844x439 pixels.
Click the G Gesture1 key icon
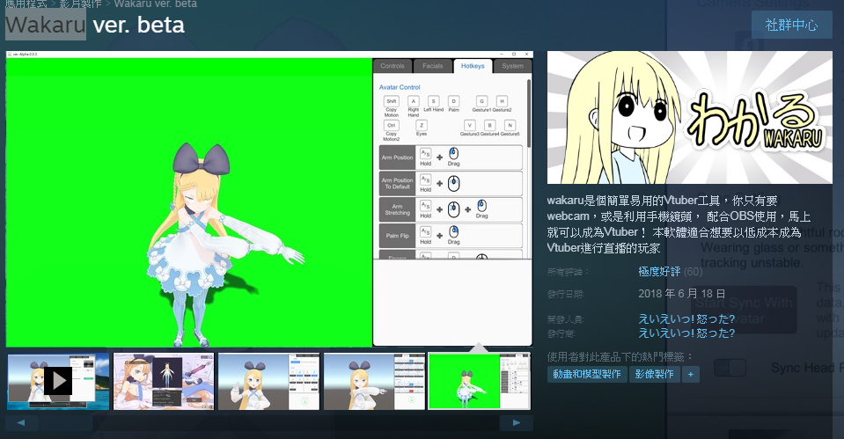coord(481,101)
